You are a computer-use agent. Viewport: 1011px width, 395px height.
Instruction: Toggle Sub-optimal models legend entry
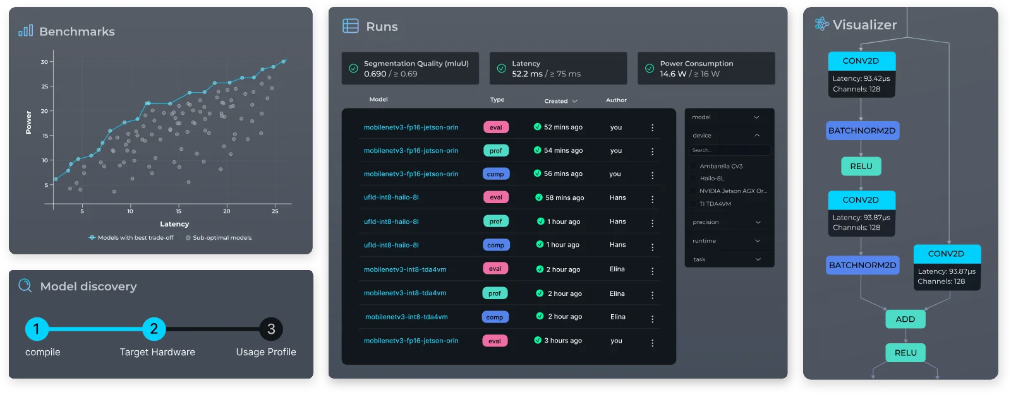click(219, 238)
